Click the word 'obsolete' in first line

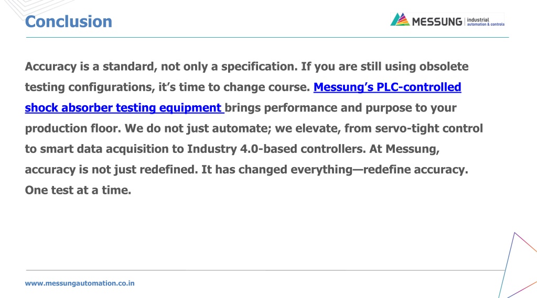[444, 67]
